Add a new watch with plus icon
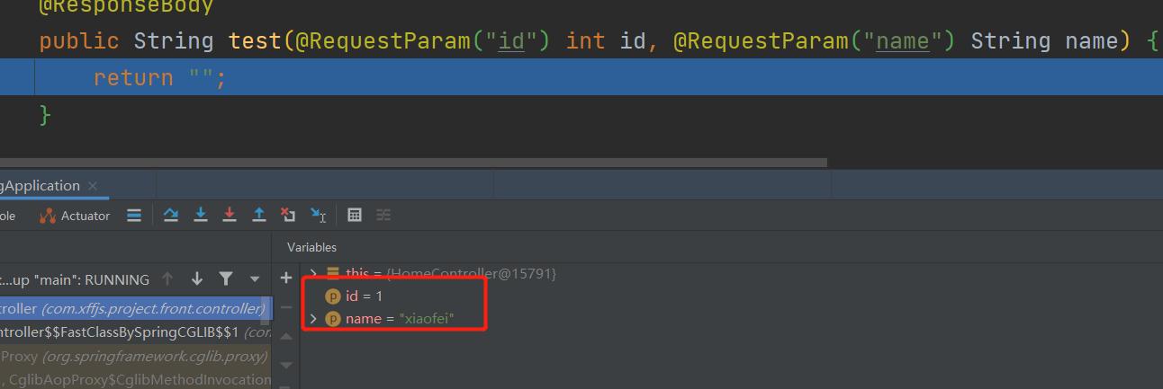 (286, 278)
